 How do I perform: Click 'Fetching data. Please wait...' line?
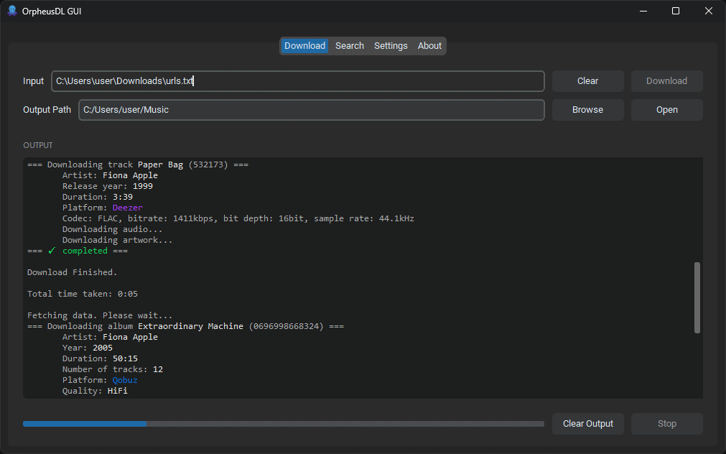pos(100,315)
